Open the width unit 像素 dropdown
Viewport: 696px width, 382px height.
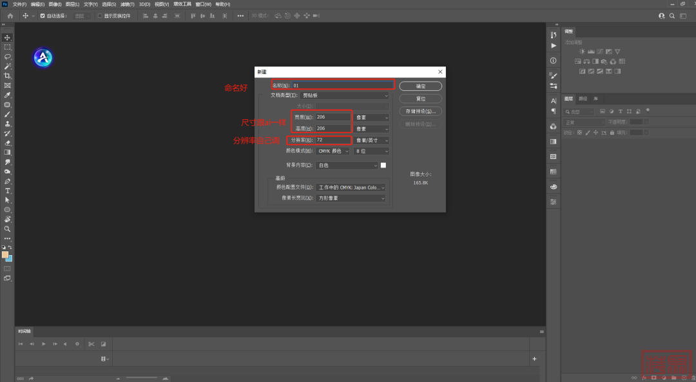(372, 118)
